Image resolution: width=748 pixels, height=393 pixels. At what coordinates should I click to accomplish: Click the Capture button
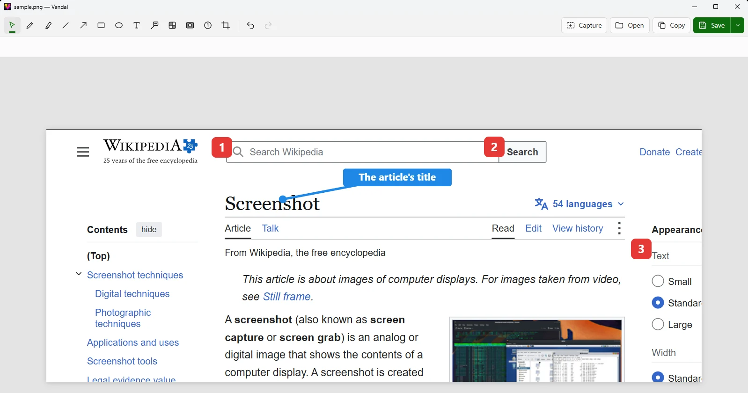pyautogui.click(x=584, y=25)
